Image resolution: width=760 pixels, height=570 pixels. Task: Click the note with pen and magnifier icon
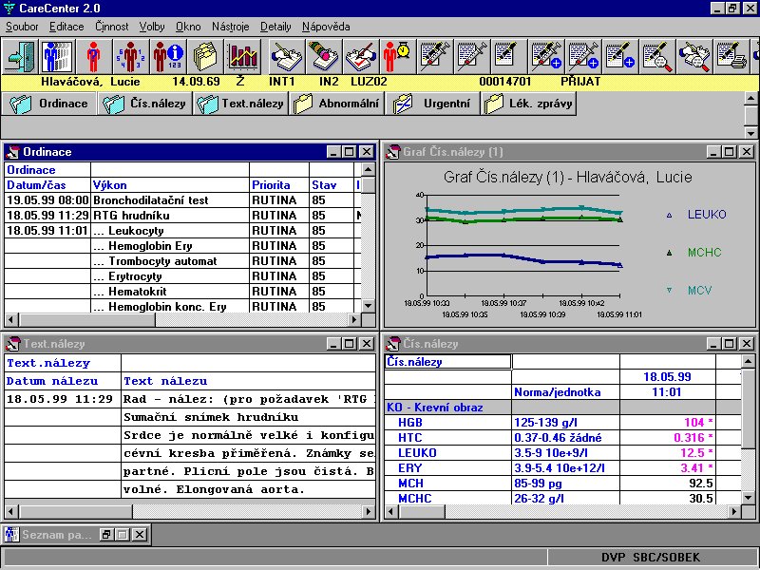point(657,56)
